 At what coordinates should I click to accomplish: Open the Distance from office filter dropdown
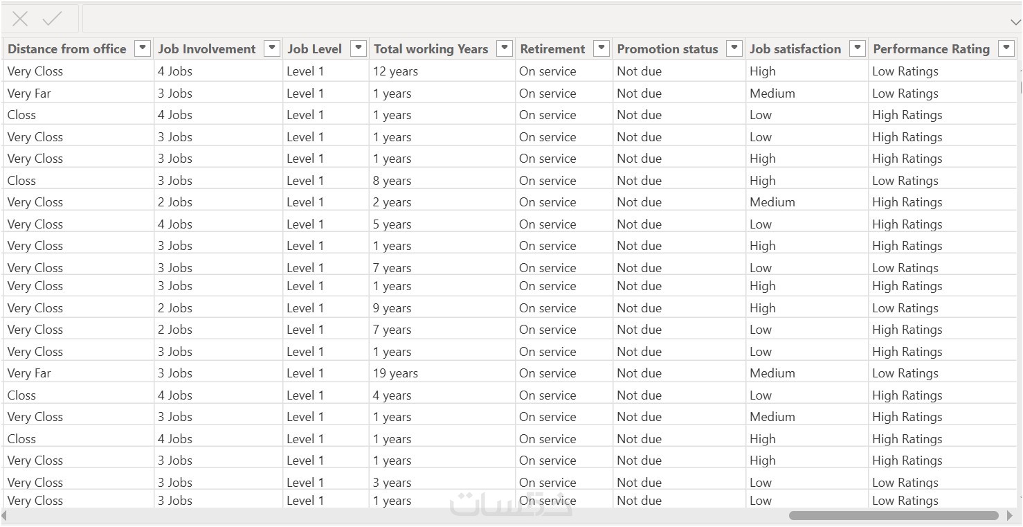(143, 48)
